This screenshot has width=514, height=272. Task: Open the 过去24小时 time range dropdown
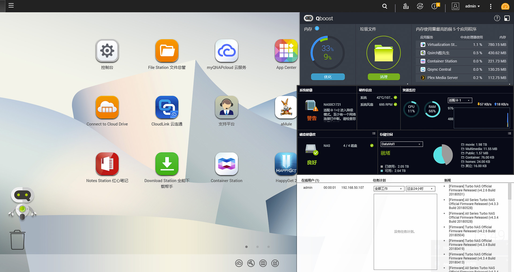coord(420,189)
